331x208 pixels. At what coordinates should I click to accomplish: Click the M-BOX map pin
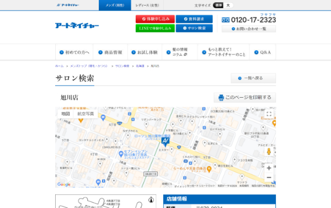[x=100, y=164]
